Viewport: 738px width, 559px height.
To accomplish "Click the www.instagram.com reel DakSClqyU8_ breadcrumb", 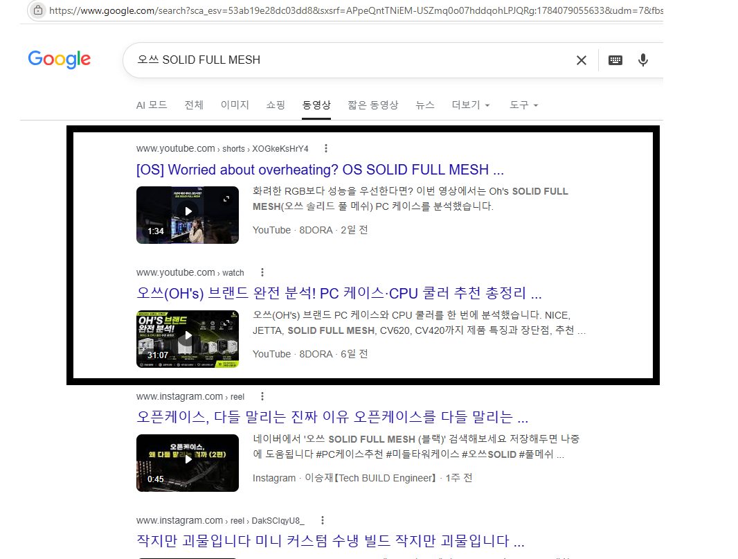I will [x=220, y=520].
